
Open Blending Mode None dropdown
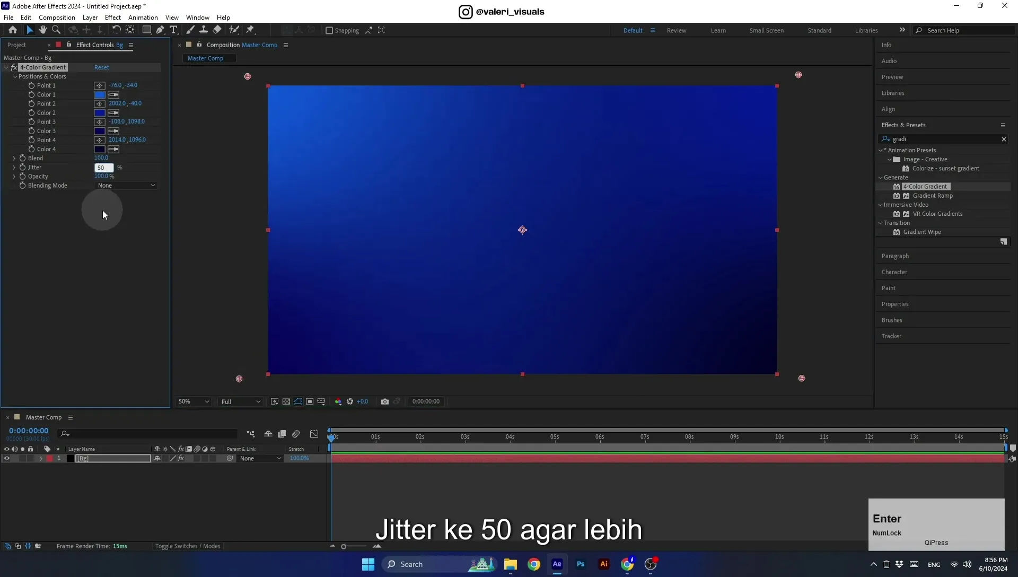pos(126,186)
